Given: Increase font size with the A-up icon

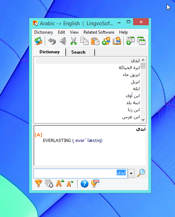Looking at the screenshot, I should (x=60, y=183).
